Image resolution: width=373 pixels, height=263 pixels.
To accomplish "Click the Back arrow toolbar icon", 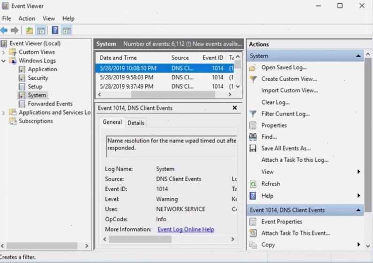I will click(x=4, y=30).
